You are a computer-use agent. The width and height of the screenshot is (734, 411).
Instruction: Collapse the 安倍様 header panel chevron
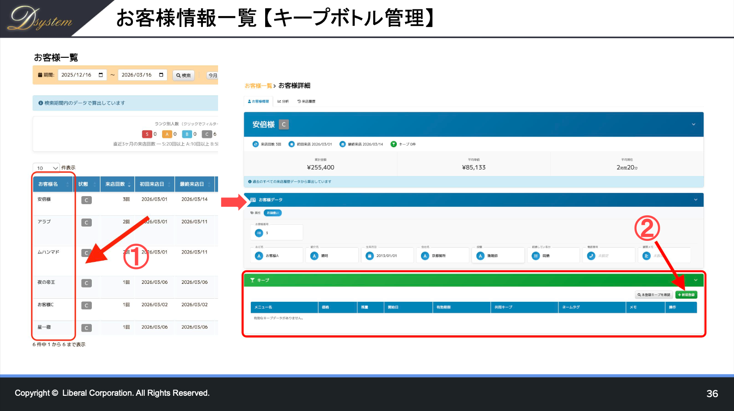pos(694,124)
